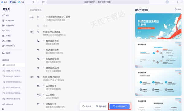Click the 反馈 feedback link

[x=178, y=9]
